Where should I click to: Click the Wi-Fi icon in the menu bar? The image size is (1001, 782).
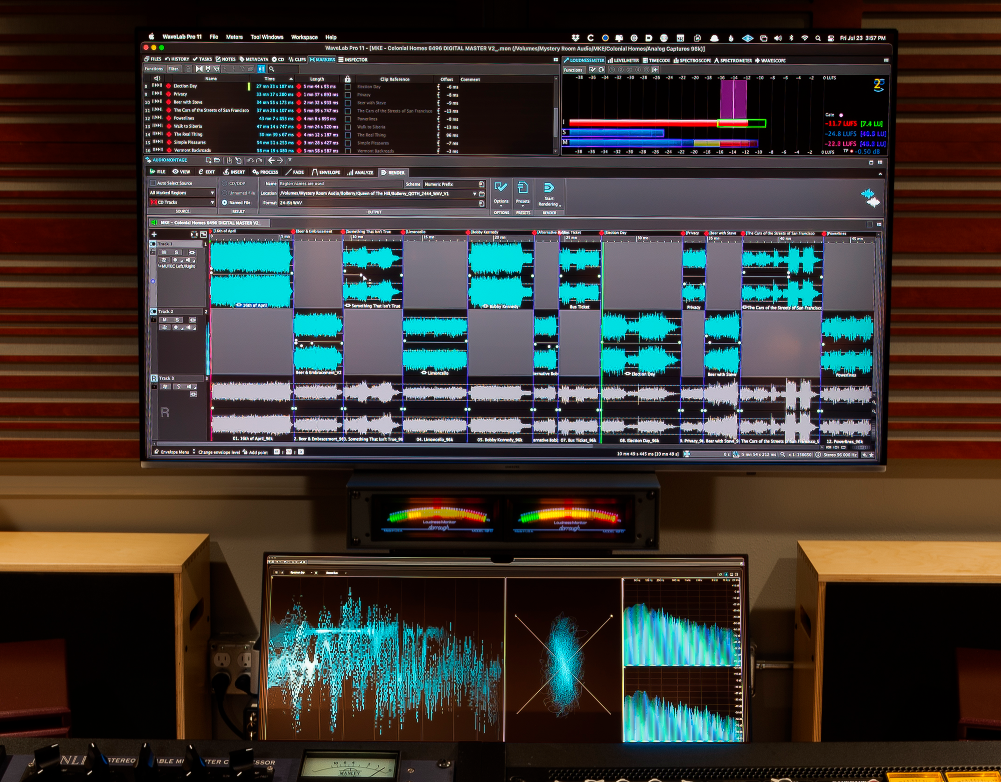tap(805, 38)
